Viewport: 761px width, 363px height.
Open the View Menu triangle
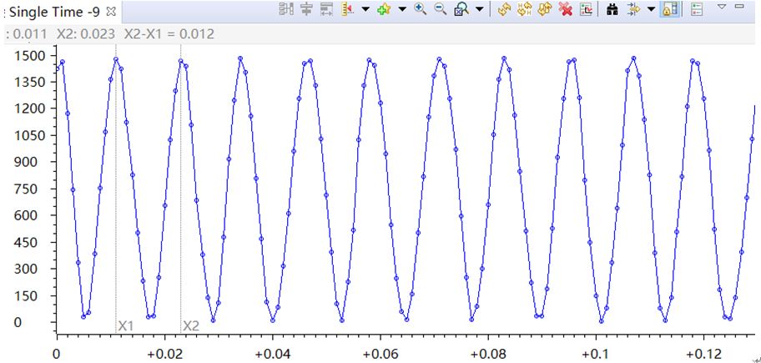coord(722,7)
